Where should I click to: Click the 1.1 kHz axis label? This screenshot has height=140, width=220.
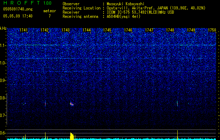(x=3, y=45)
